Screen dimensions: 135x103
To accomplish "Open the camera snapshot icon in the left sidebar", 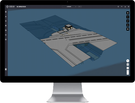I will [x=6, y=40].
